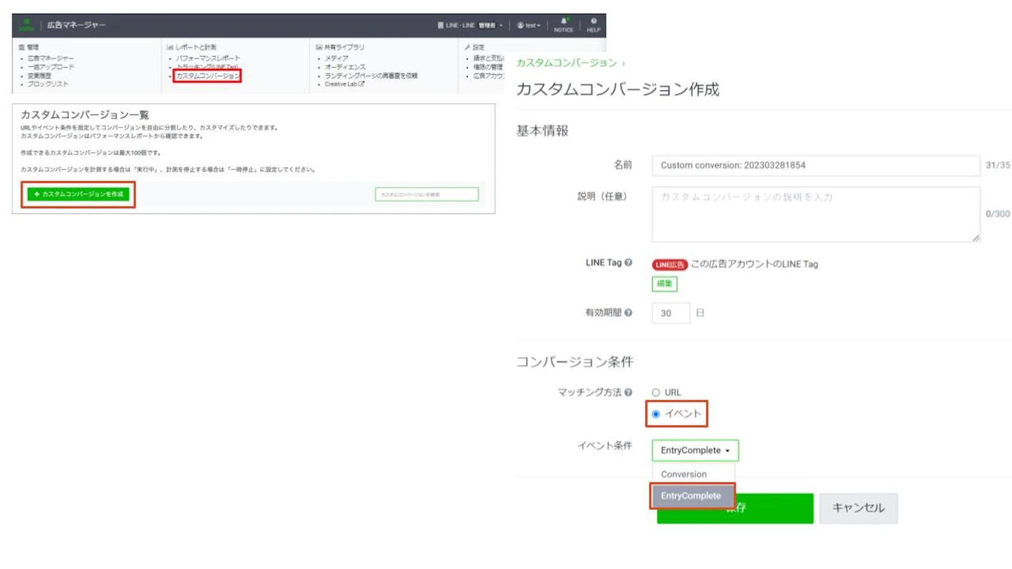Expand the test user dropdown
Image resolution: width=1012 pixels, height=569 pixels.
(529, 25)
